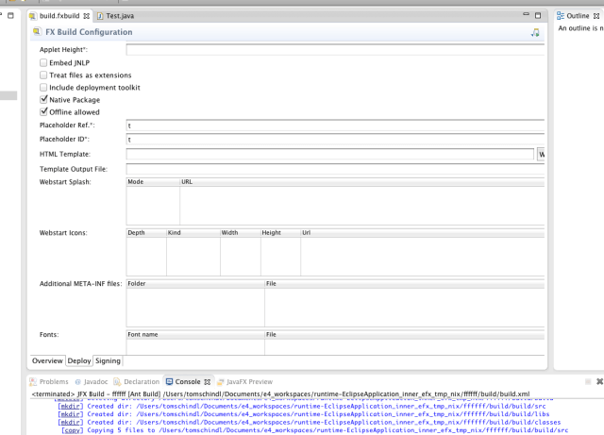Click the FX Build Configuration title icon
604x435 pixels.
coord(35,33)
